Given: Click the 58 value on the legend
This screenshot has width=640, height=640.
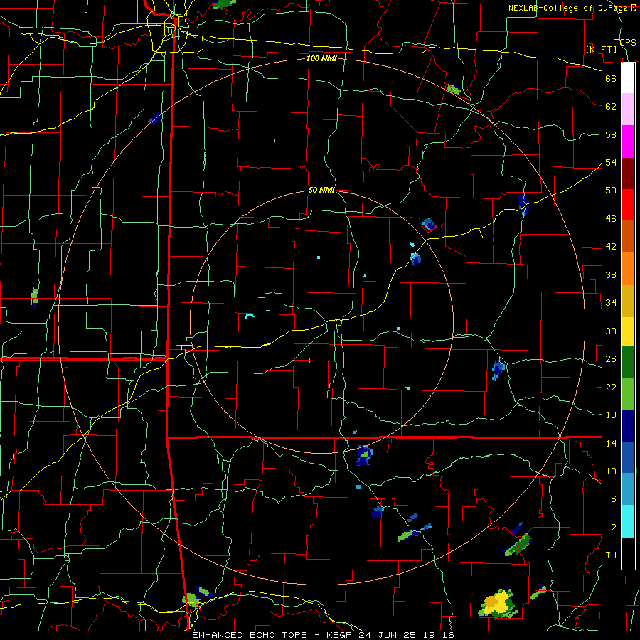Looking at the screenshot, I should pos(611,134).
